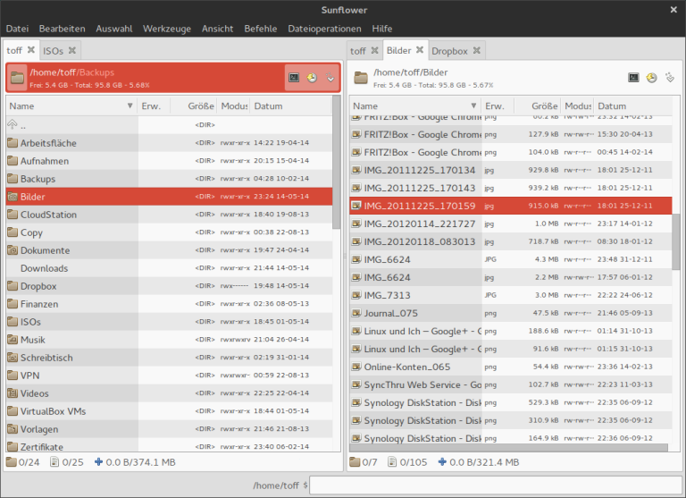Open bookmarks icon in left Backups pane
686x498 pixels.
pos(330,78)
